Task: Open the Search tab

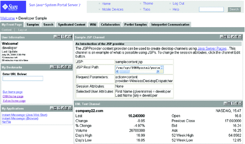Action: click(x=48, y=24)
